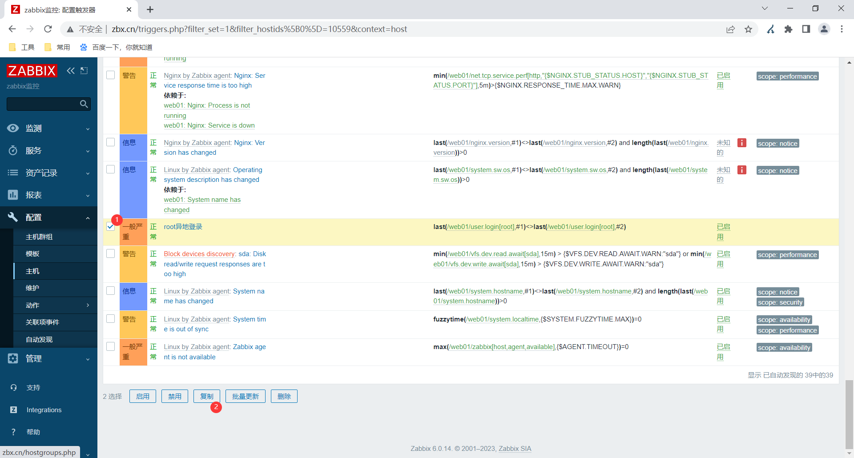Viewport: 854px width, 458px height.
Task: Check the sda Disk read/write trigger checkbox
Action: point(111,253)
